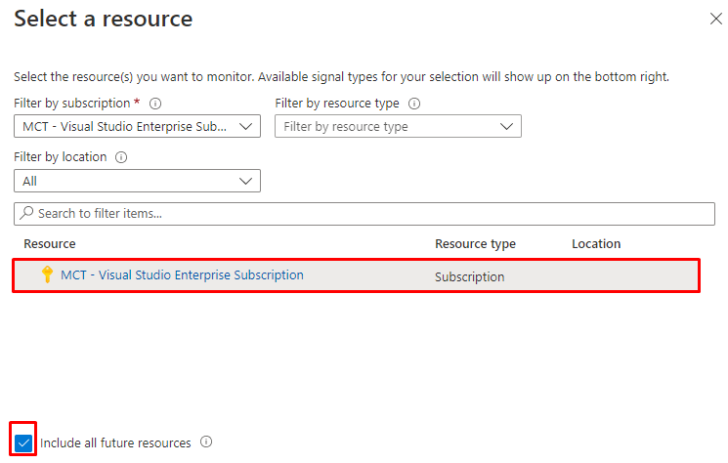Show info for Include all future resources
This screenshot has height=463, width=728.
(x=206, y=442)
